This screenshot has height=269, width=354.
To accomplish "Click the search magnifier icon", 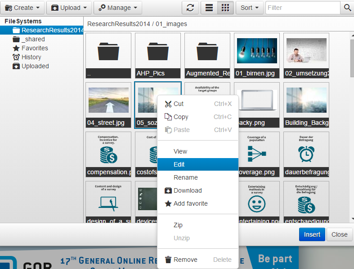I will (347, 8).
